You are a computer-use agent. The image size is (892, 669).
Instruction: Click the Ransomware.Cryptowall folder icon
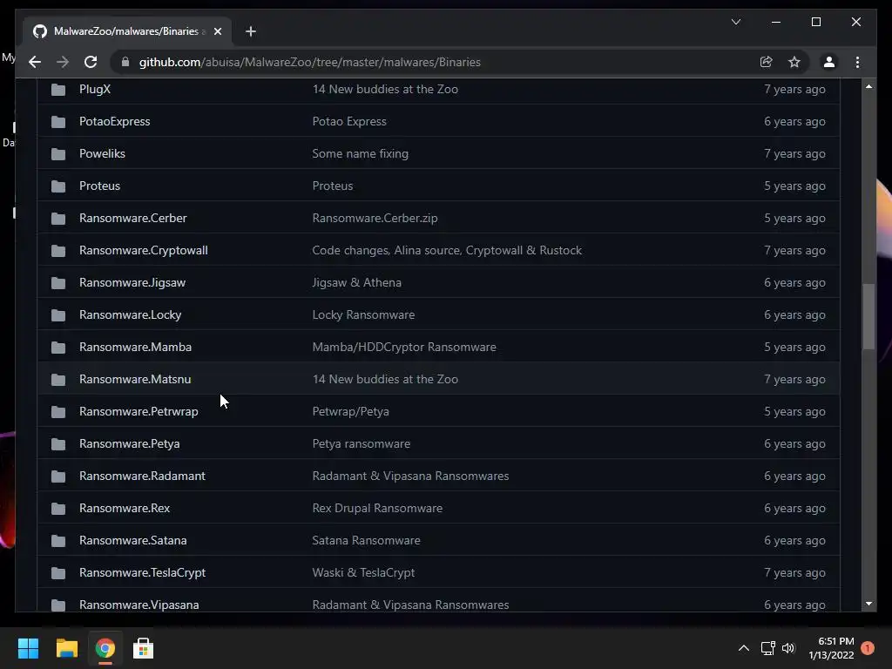(58, 250)
